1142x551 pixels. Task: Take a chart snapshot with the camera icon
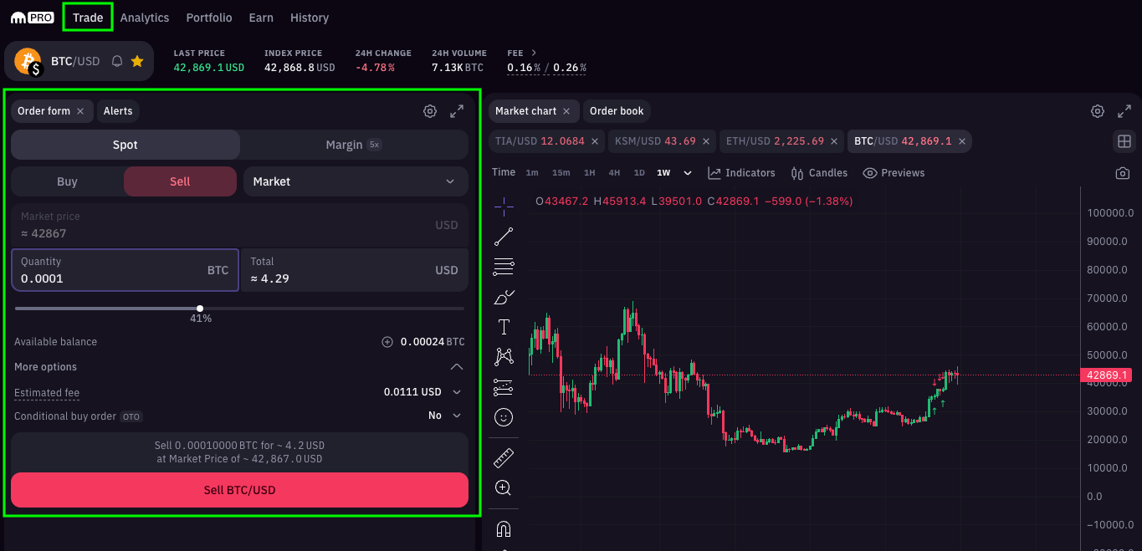[x=1124, y=172]
